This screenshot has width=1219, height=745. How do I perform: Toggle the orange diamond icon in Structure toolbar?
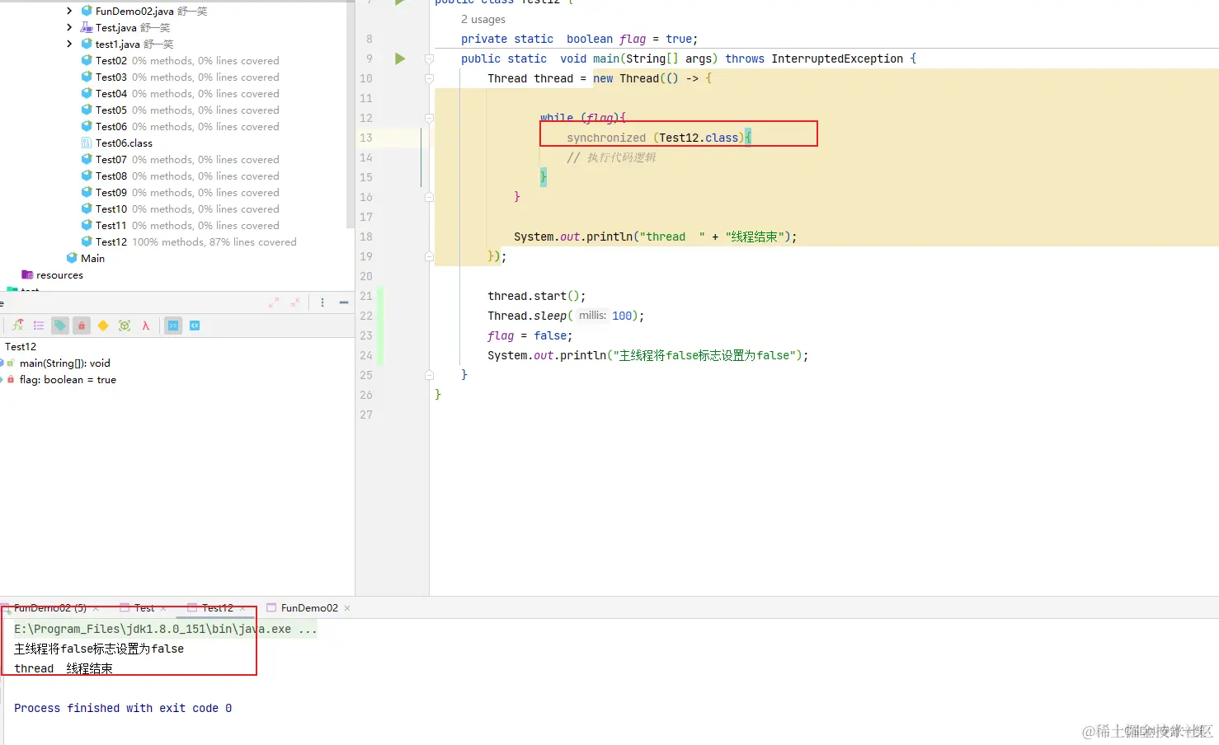(x=103, y=326)
